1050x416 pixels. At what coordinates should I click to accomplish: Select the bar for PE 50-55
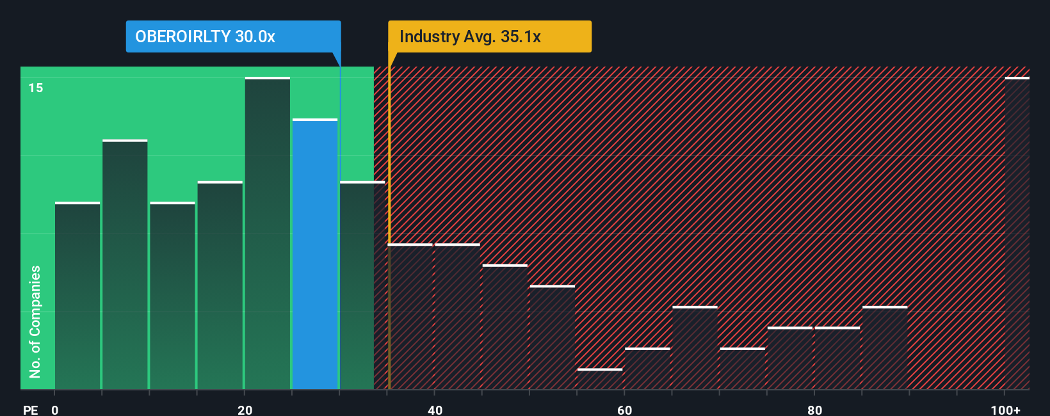tap(553, 337)
